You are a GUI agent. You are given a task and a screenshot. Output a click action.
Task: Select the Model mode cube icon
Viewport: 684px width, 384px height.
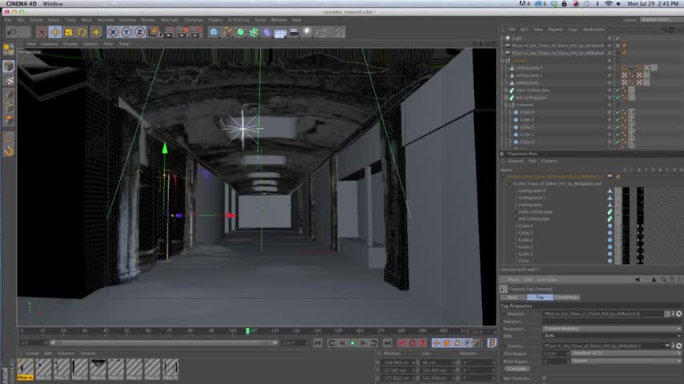[8, 66]
